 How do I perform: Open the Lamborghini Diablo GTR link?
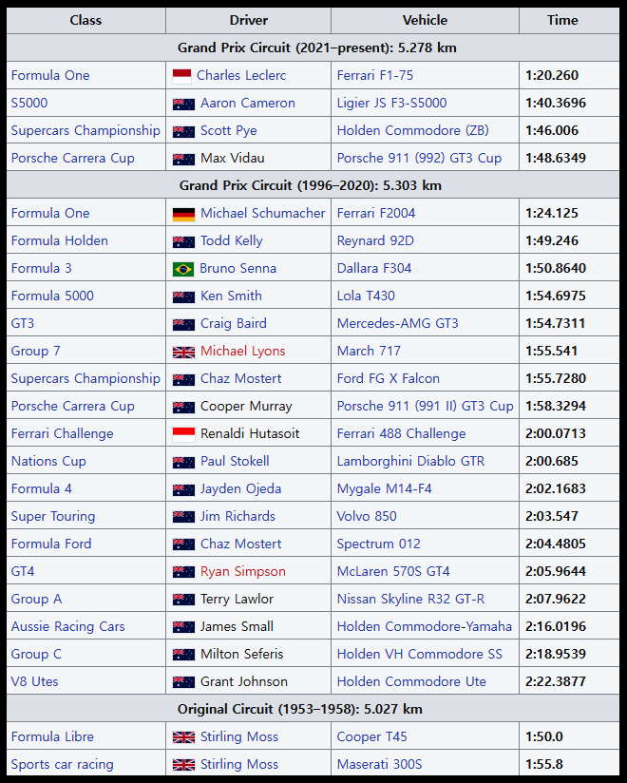[x=410, y=461]
